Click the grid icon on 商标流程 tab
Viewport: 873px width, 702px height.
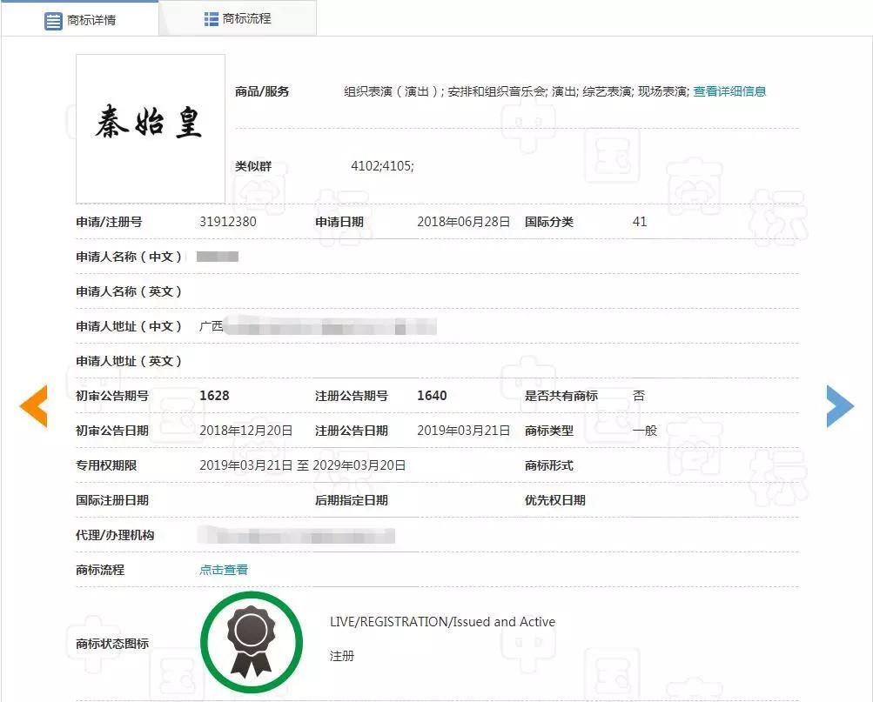coord(211,18)
